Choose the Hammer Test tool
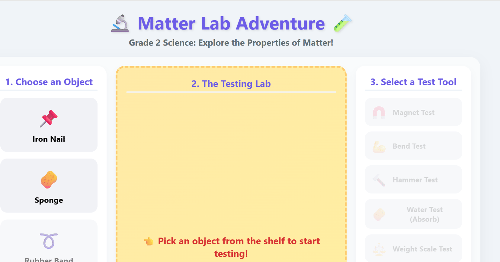The height and width of the screenshot is (262, 500). (413, 179)
